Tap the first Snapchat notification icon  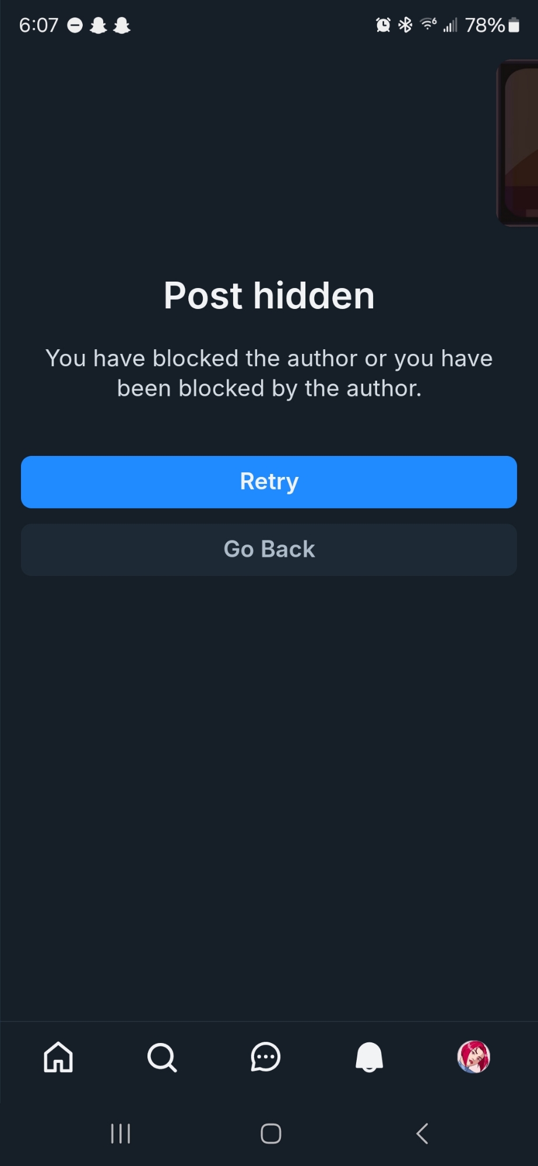coord(99,26)
